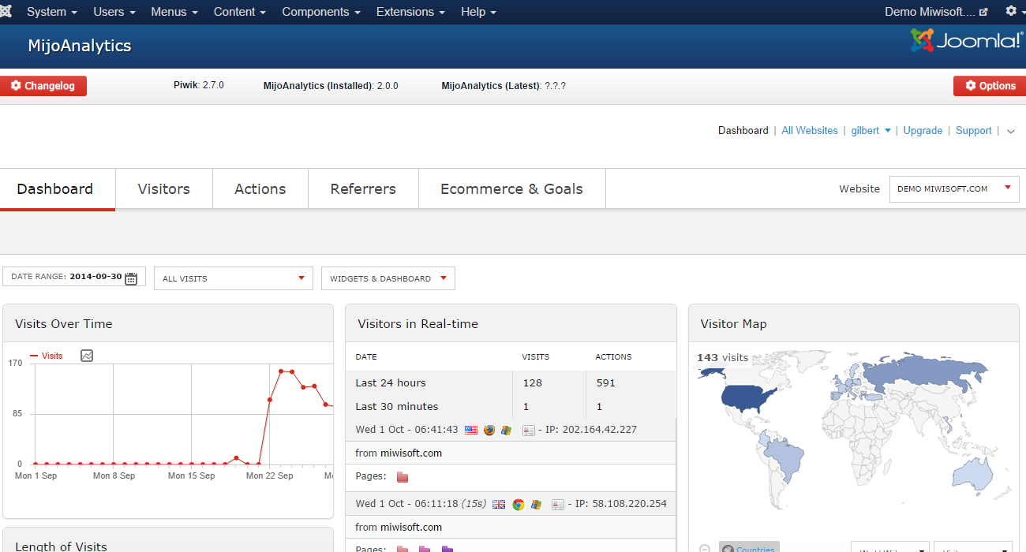The image size is (1026, 552).
Task: Click the Windows OS icon in the 06:41:43 visit
Action: pyautogui.click(x=506, y=430)
